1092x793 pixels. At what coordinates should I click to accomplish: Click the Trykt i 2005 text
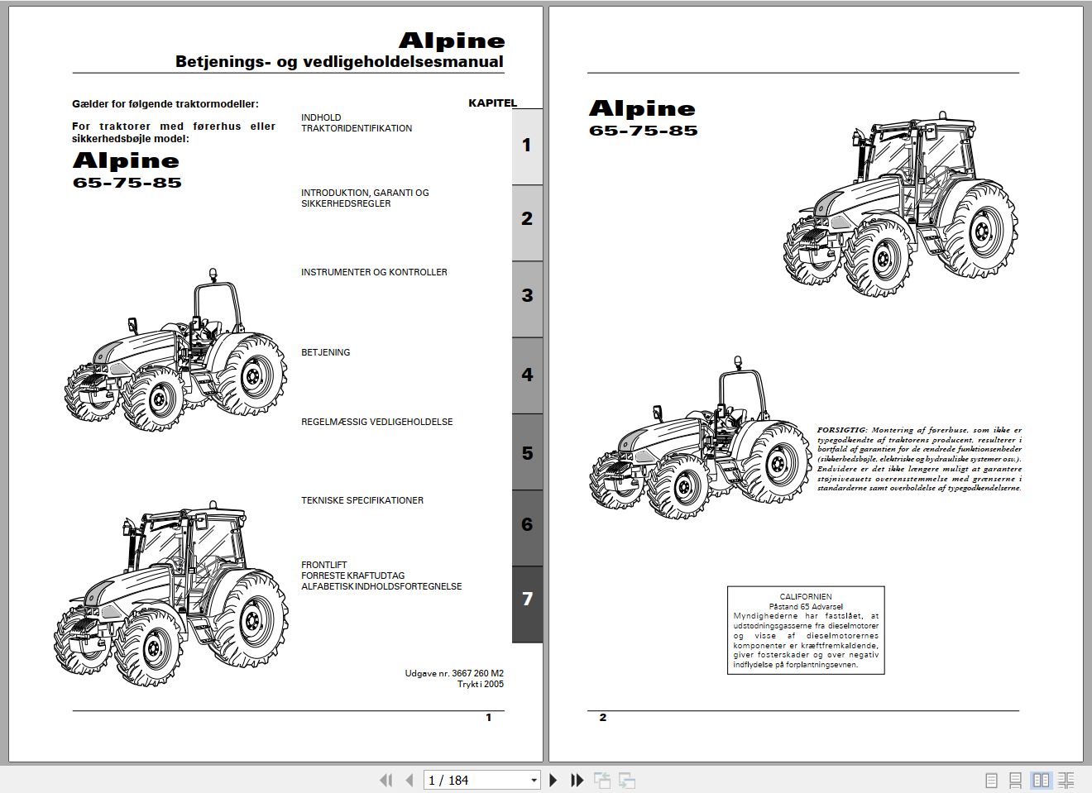pos(481,684)
